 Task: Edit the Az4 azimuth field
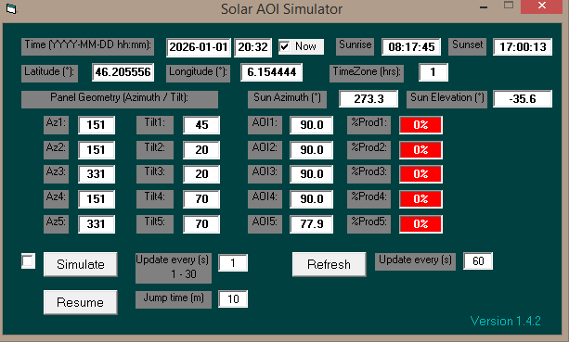(x=97, y=199)
